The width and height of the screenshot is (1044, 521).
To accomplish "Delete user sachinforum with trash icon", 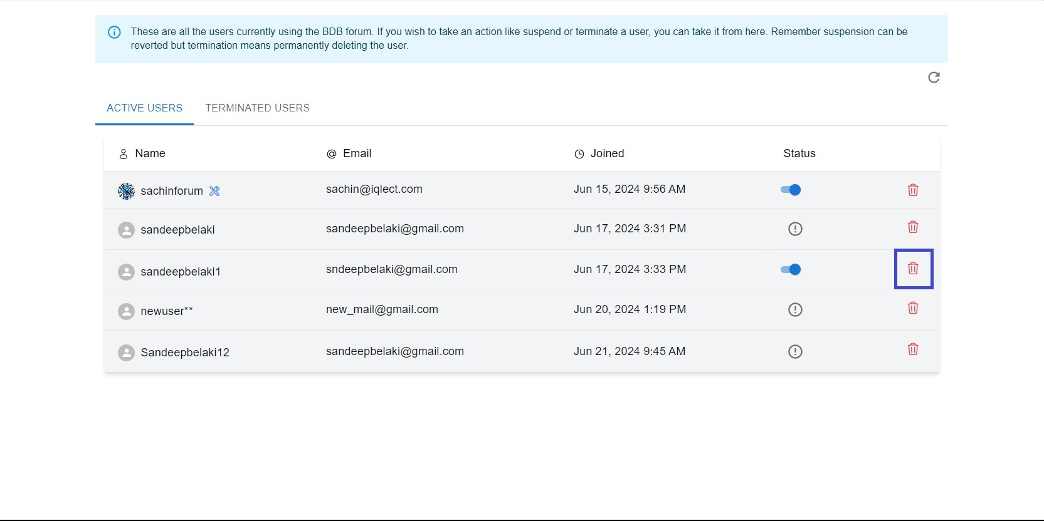I will pyautogui.click(x=913, y=190).
